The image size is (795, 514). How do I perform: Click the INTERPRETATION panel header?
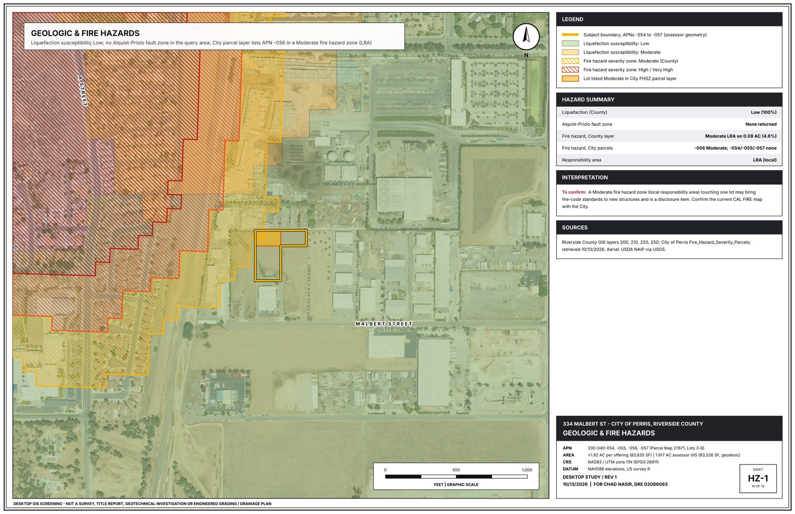669,177
